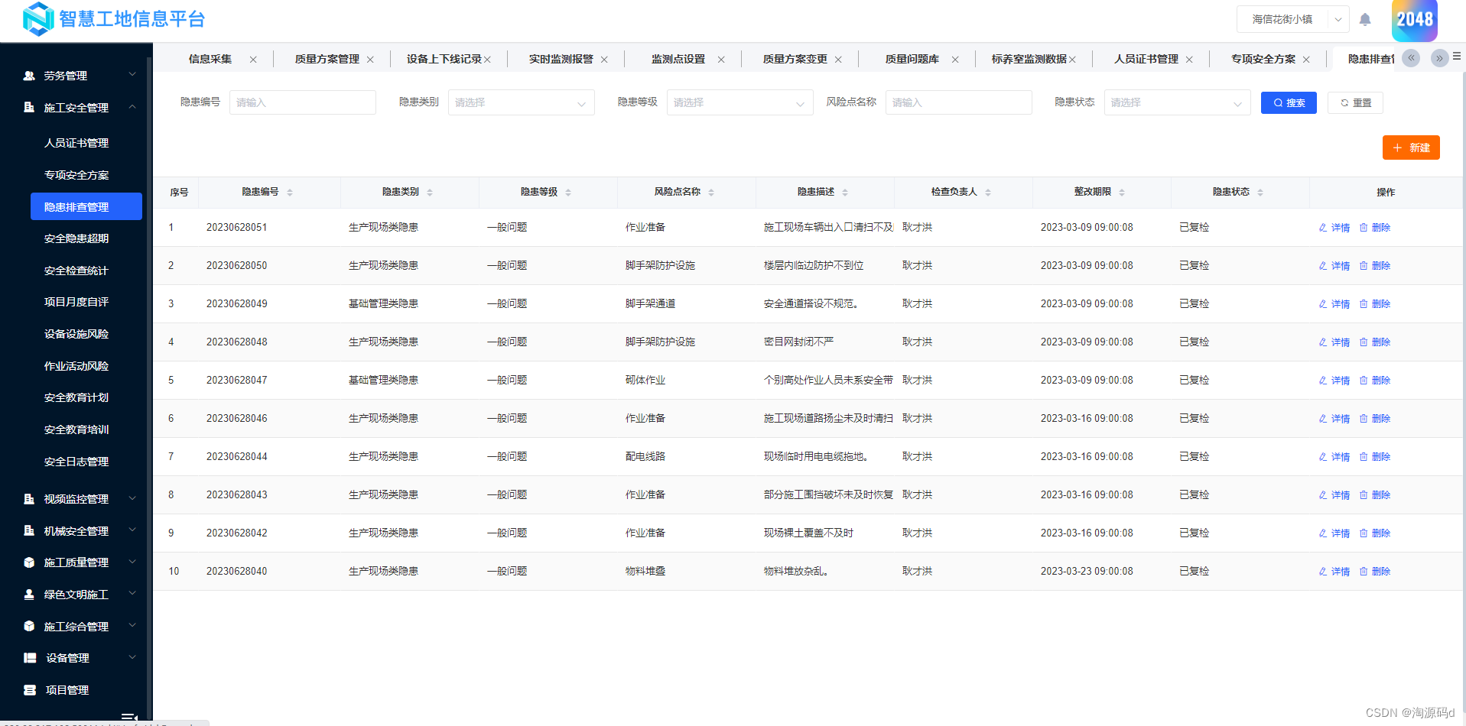The height and width of the screenshot is (726, 1466).
Task: Close the 信息采集 tab
Action: (x=253, y=60)
